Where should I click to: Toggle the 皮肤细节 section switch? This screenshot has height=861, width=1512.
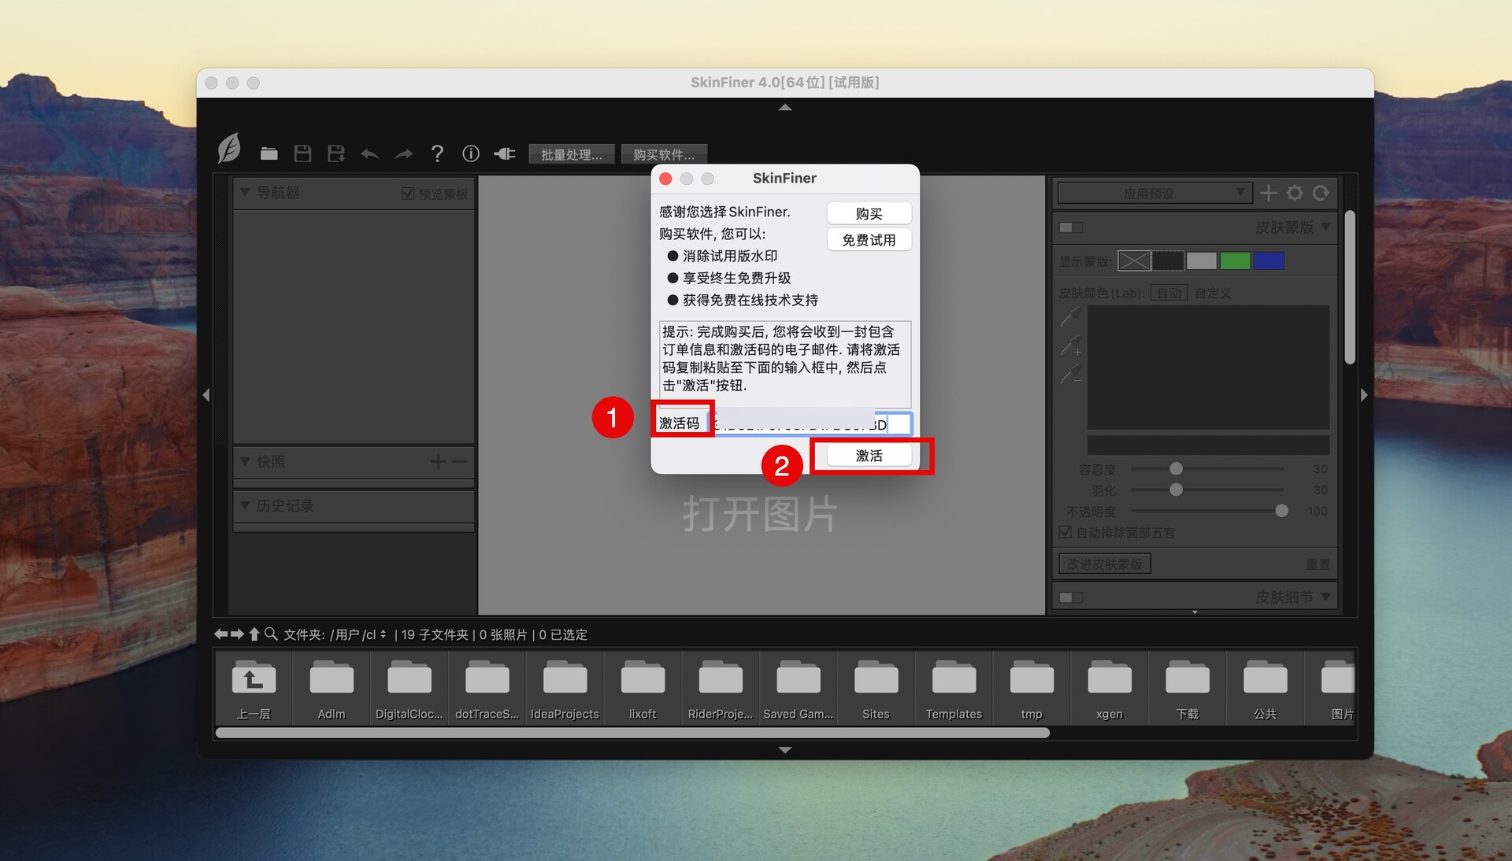pyautogui.click(x=1071, y=597)
